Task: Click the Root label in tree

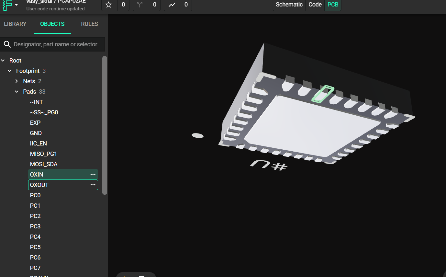Action: pos(15,61)
